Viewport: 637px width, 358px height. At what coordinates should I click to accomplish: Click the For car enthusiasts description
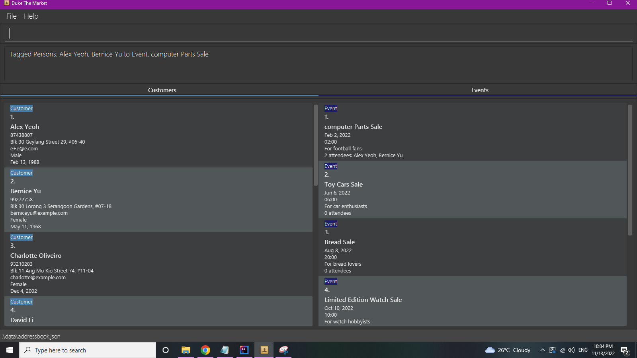[x=346, y=206]
